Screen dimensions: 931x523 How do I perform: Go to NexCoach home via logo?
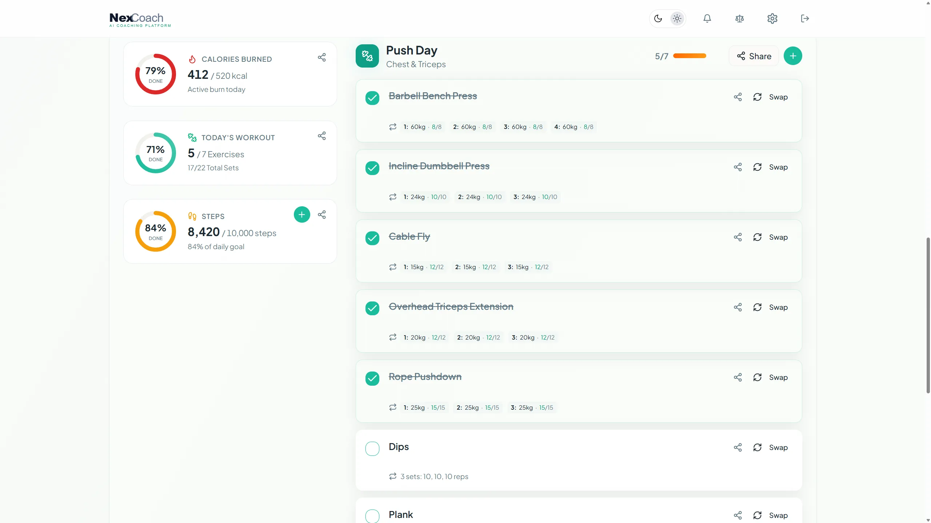click(x=140, y=20)
